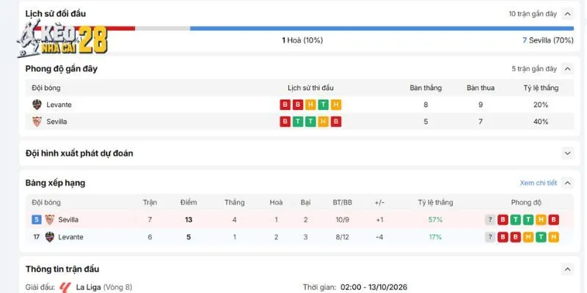Click Sevilla's grey question-mark form badge in standings
This screenshot has height=293, width=587.
pyautogui.click(x=489, y=220)
